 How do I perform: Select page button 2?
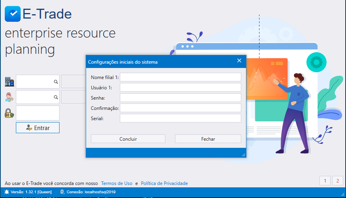click(x=338, y=181)
